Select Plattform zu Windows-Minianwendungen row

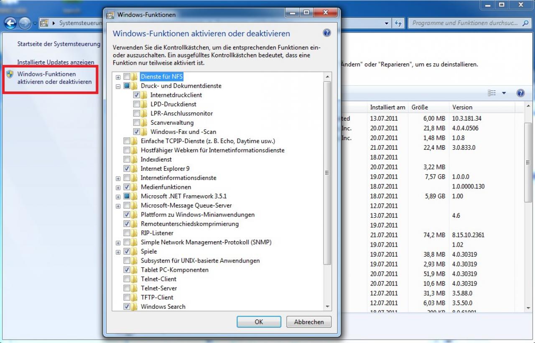pyautogui.click(x=198, y=214)
